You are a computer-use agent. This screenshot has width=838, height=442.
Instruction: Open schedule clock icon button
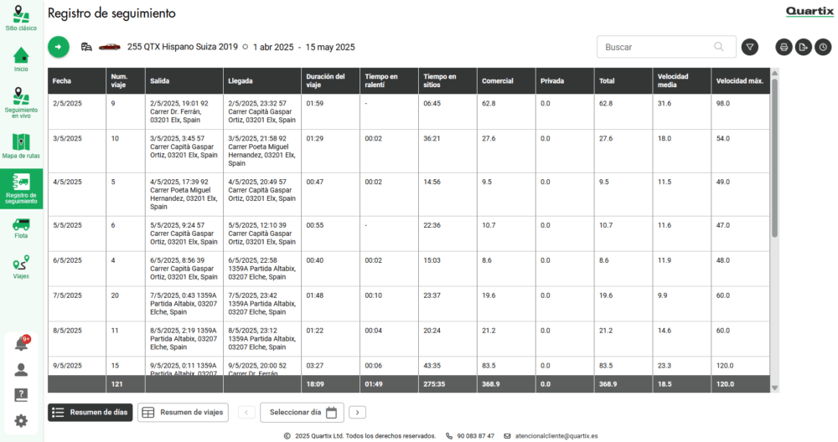pyautogui.click(x=823, y=47)
